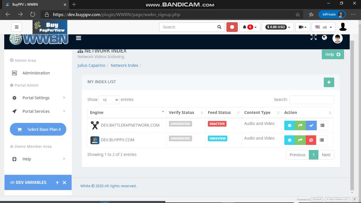Image resolution: width=361 pixels, height=203 pixels.
Task: Open list icon for DEV.BATTLERAPNETWORK.COM
Action: [322, 125]
